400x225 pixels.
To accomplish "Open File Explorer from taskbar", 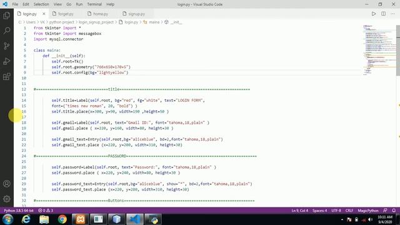I will tap(44, 219).
